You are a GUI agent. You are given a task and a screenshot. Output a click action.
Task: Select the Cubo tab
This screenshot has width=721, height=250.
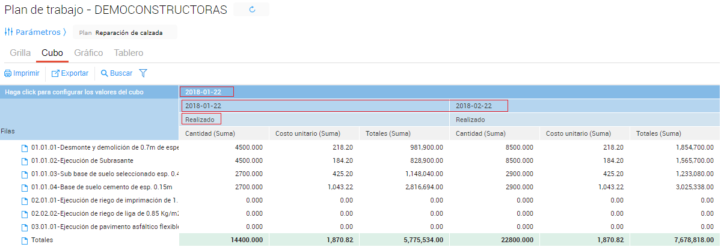click(52, 53)
